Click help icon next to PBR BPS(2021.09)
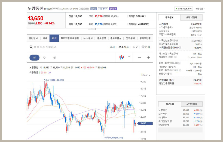Screen dimensions: 223x142 (x=180, y=70)
